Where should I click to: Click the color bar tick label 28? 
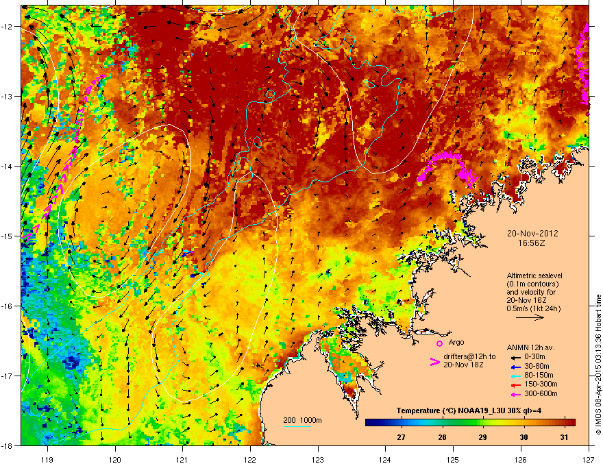[x=442, y=437]
